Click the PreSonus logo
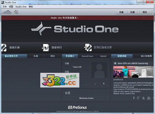This screenshot has height=114, width=155. 77,107
